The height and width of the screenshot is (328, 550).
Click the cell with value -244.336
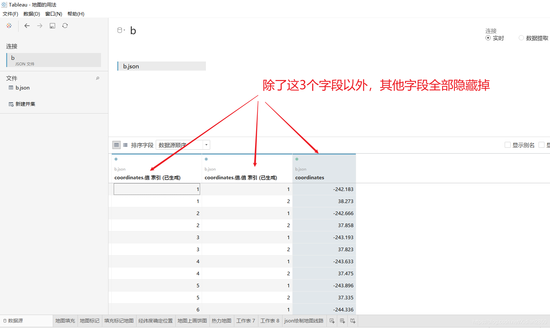pyautogui.click(x=324, y=309)
